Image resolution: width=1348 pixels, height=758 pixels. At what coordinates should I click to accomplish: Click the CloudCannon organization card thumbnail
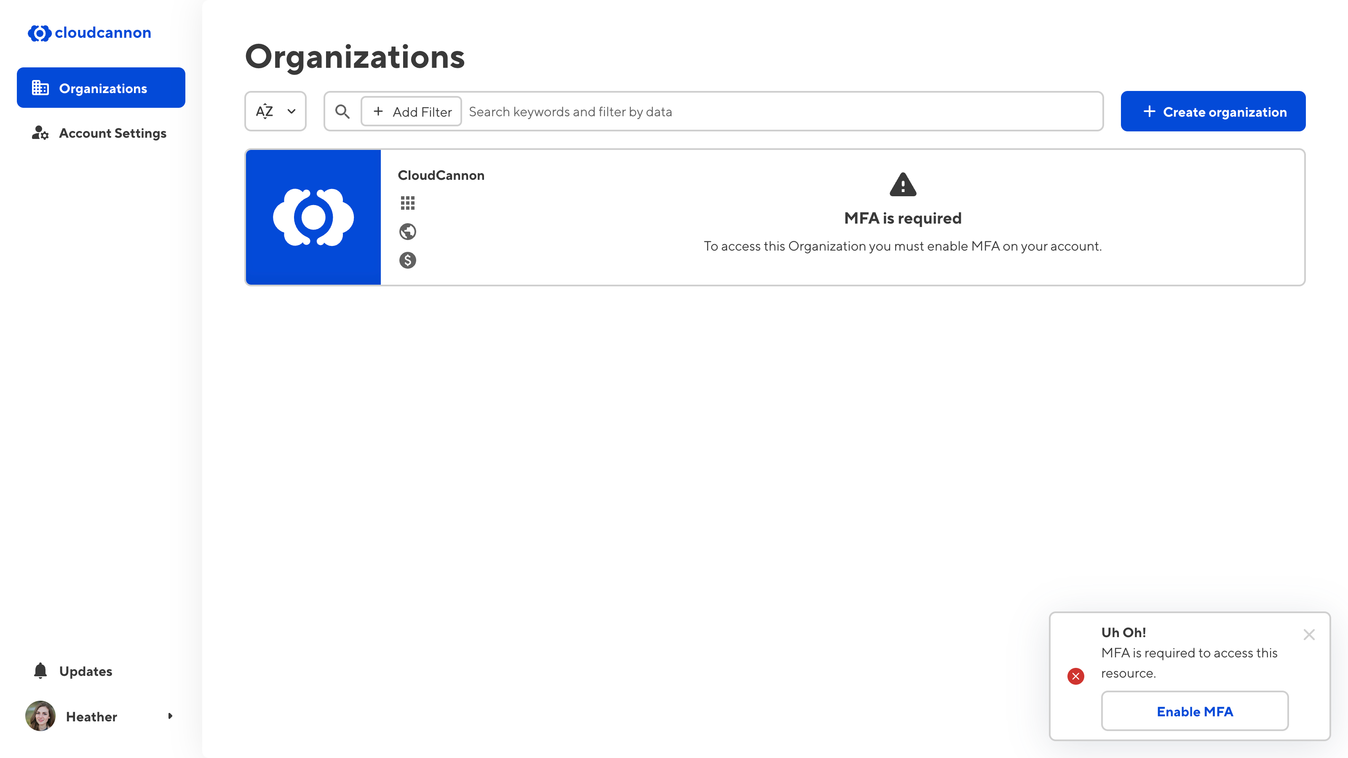(x=314, y=216)
